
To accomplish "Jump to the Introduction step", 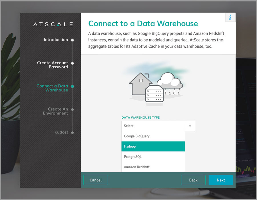I will pos(56,40).
